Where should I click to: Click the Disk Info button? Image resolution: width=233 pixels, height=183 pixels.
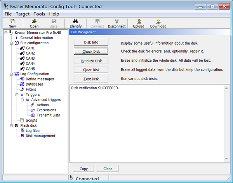coord(91,42)
